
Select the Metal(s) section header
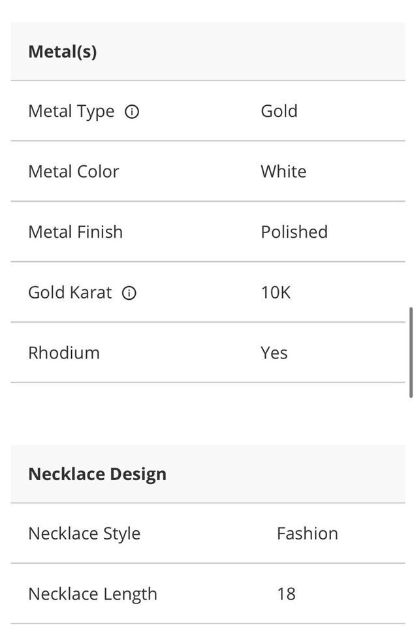(x=63, y=52)
